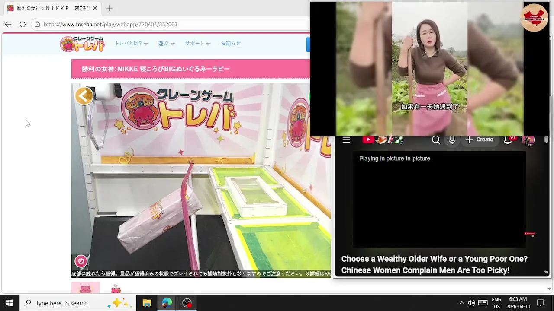
Task: Open File Explorer from the taskbar
Action: tap(147, 303)
